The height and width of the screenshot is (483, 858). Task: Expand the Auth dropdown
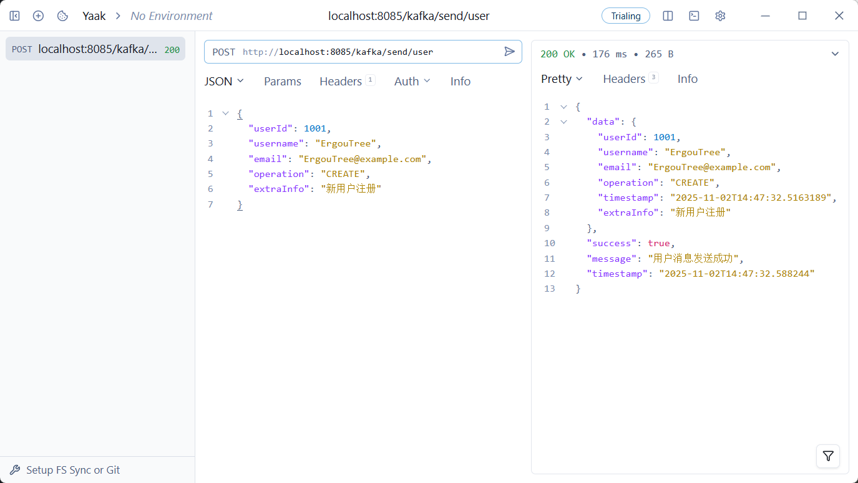point(412,81)
